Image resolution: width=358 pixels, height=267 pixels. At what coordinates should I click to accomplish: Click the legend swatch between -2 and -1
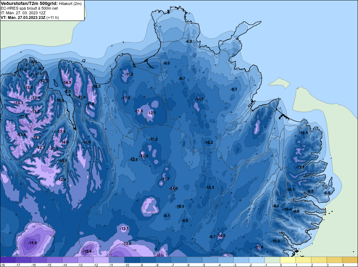tap(257, 260)
